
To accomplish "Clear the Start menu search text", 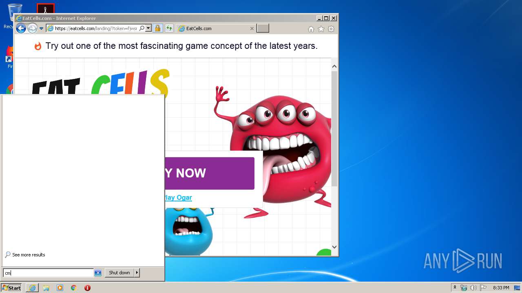I will 98,273.
